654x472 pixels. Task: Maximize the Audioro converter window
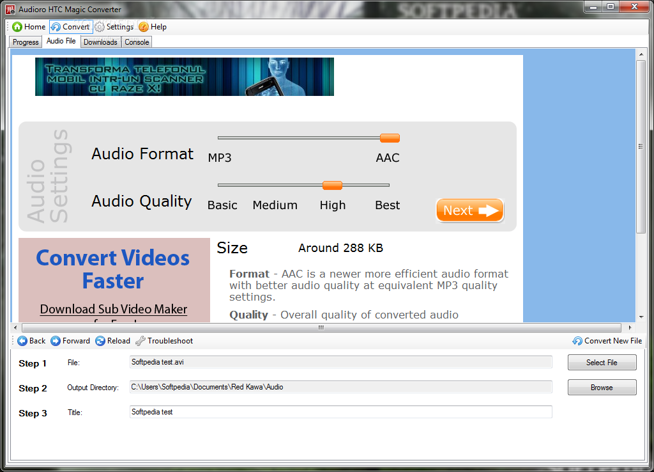tap(611, 6)
